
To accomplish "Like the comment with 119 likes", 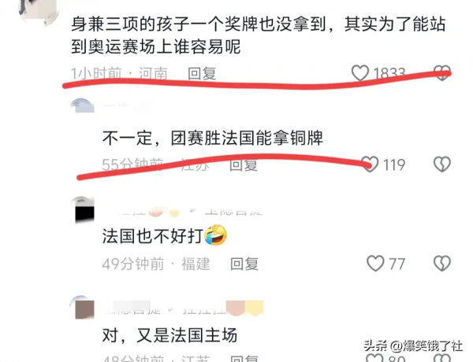I will [370, 164].
